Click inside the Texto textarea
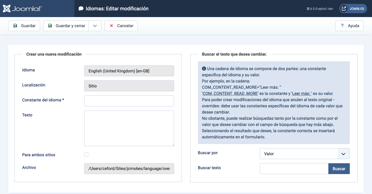Screen dimensions: 372x194 129,128
